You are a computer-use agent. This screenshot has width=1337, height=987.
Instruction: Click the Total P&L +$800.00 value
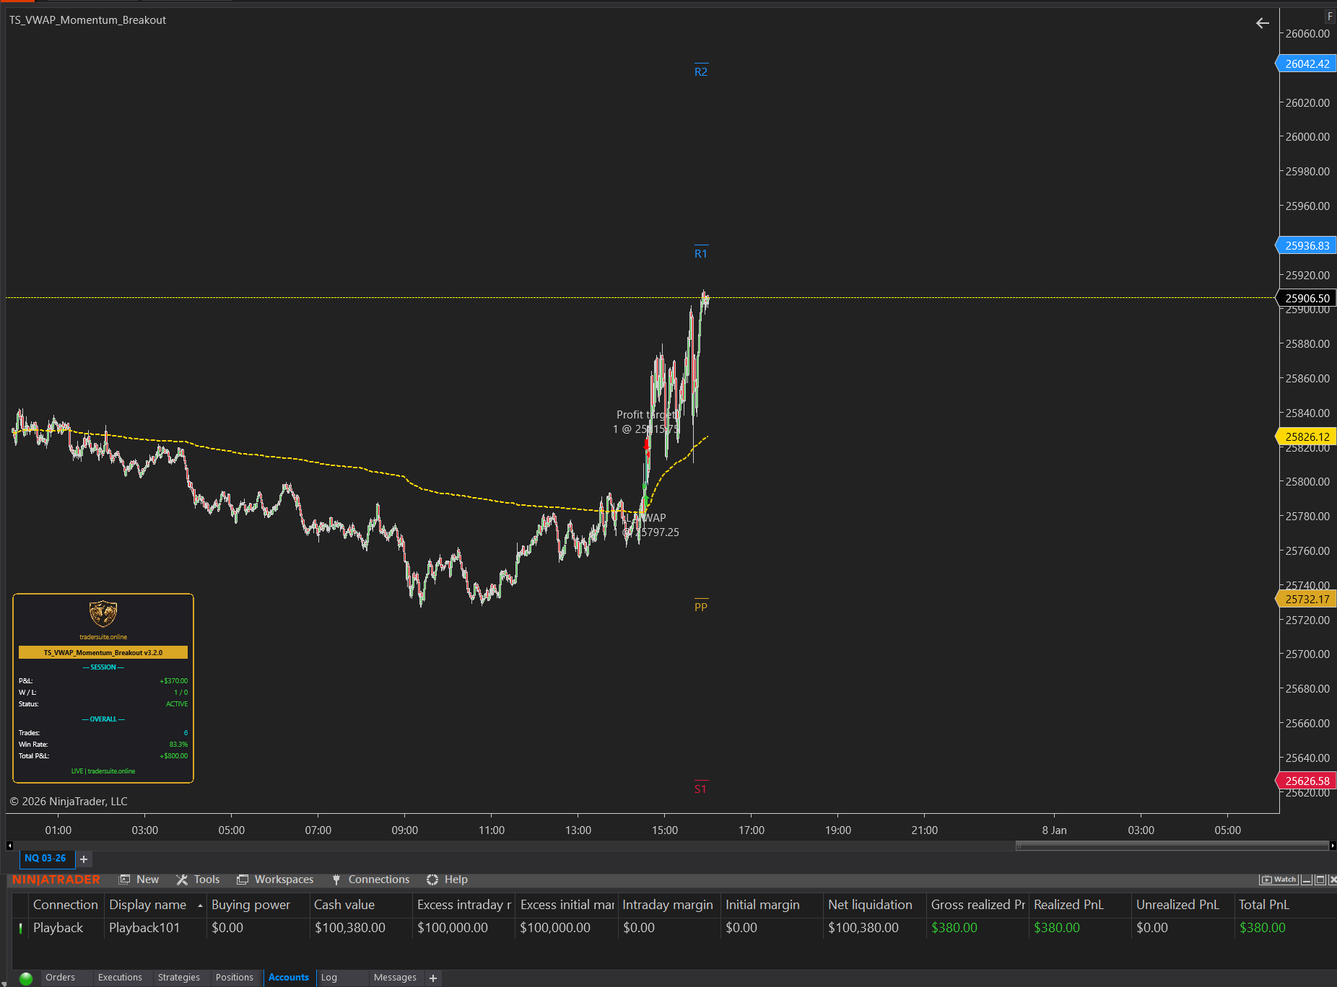point(174,756)
